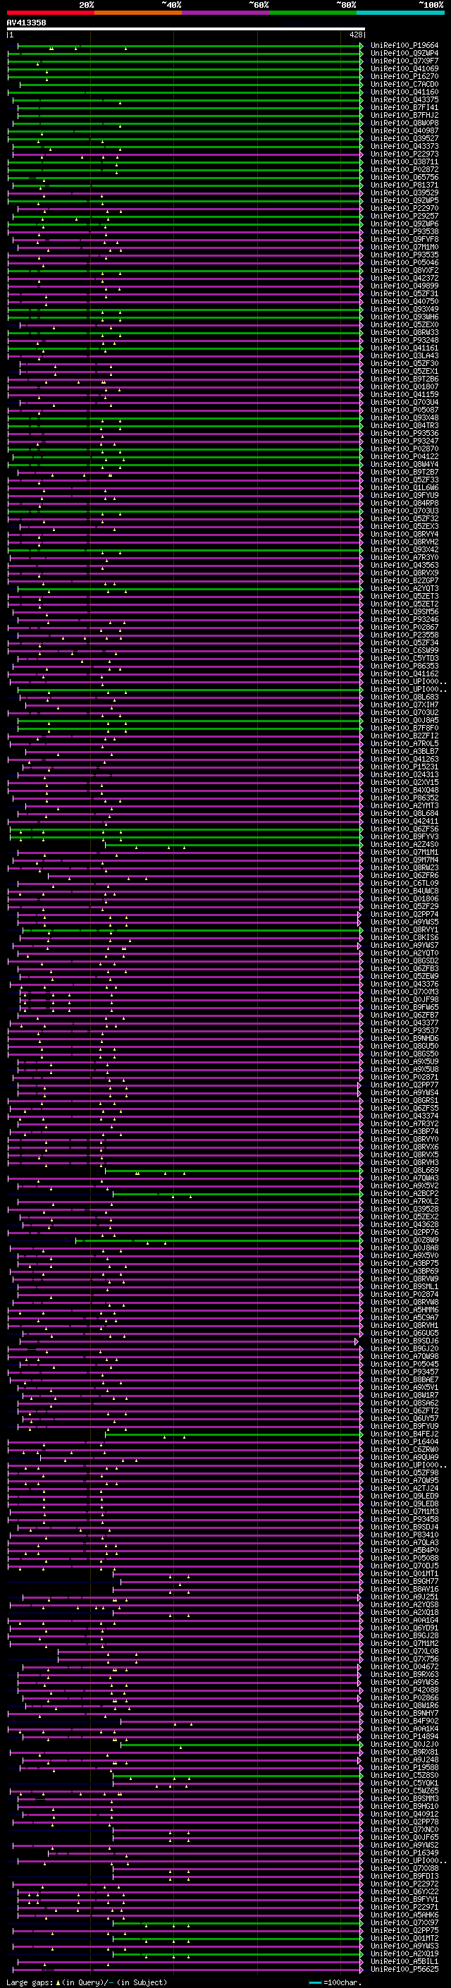This screenshot has height=1988, width=451.
Task: Click the UniRef100_Q40987 label
Action: click(x=404, y=131)
